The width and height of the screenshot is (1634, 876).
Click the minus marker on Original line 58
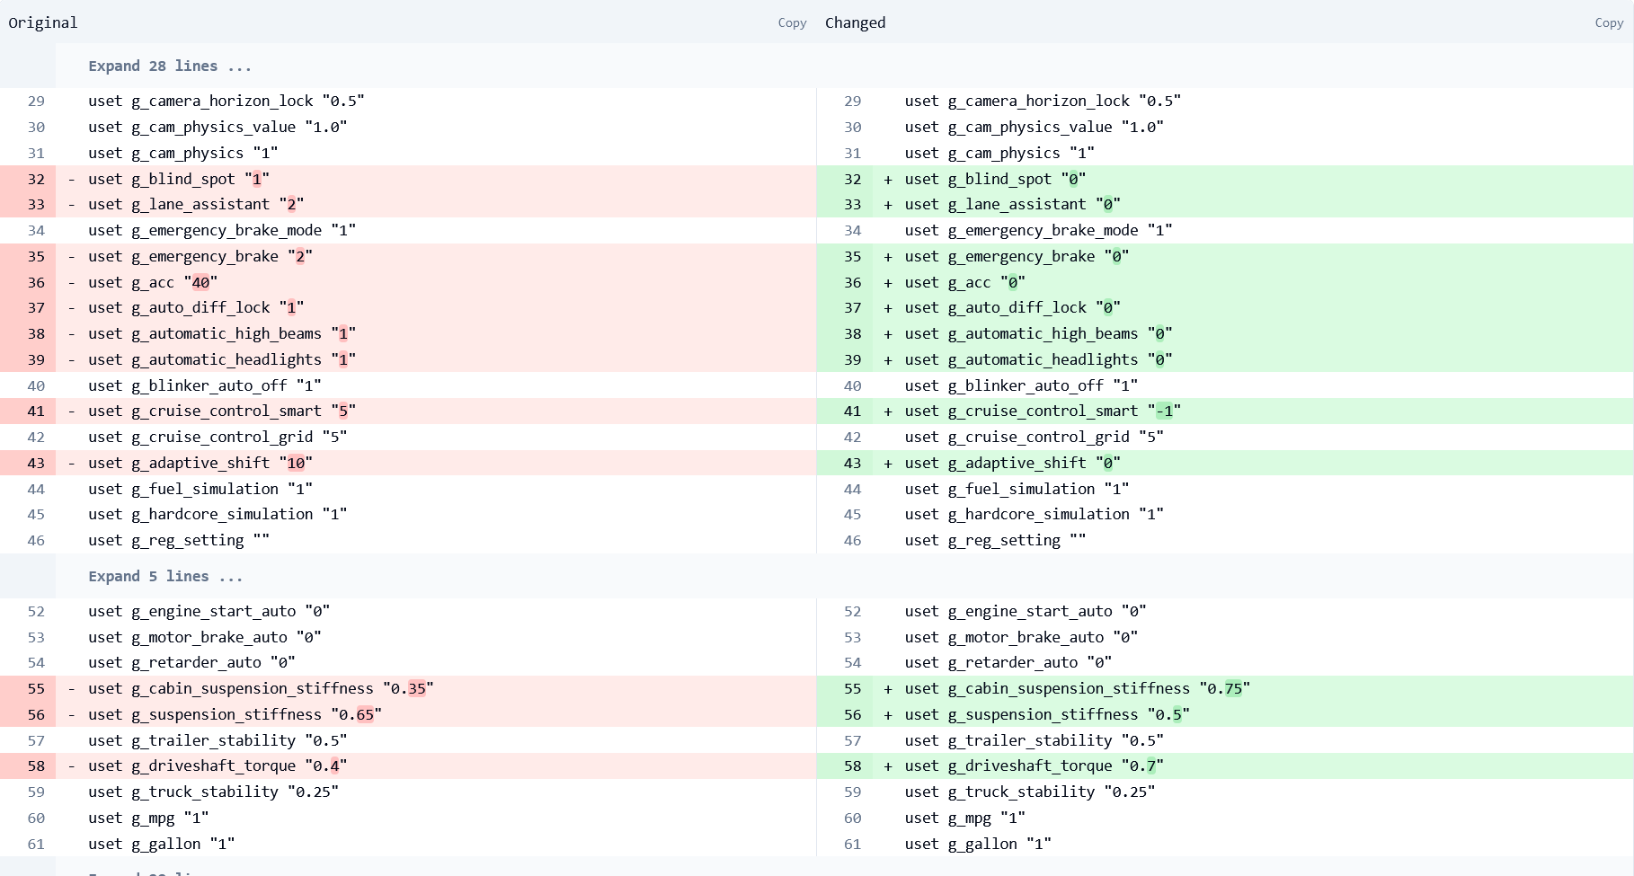(71, 765)
